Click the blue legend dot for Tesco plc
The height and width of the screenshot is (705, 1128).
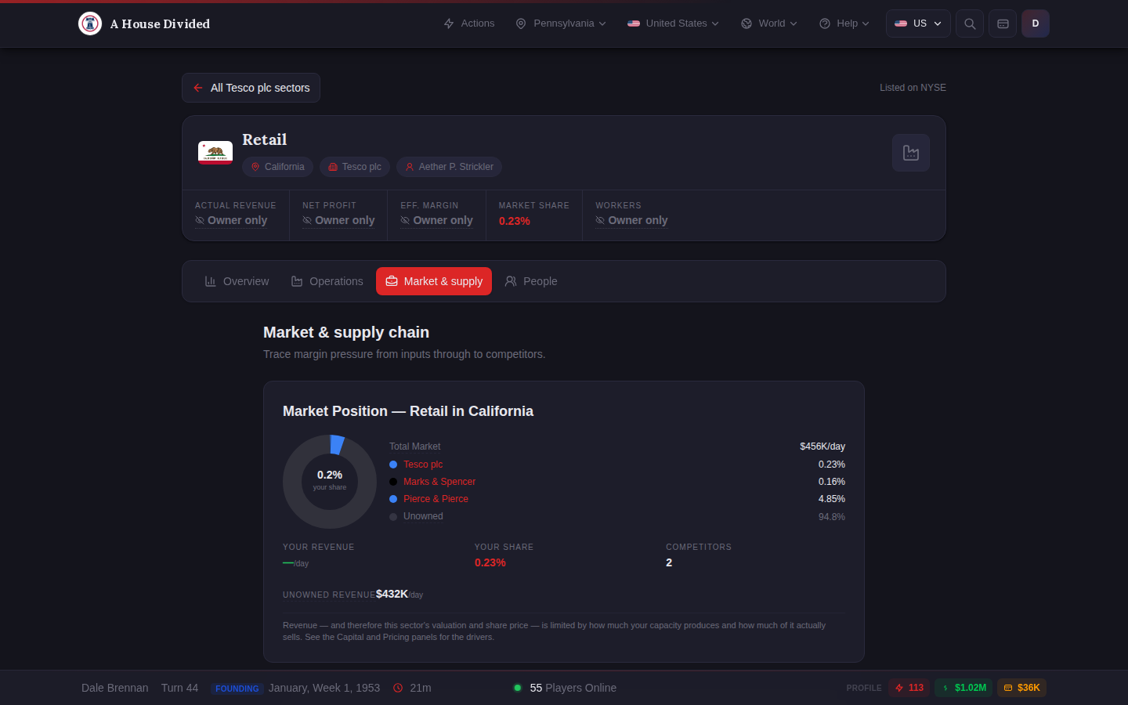point(393,465)
